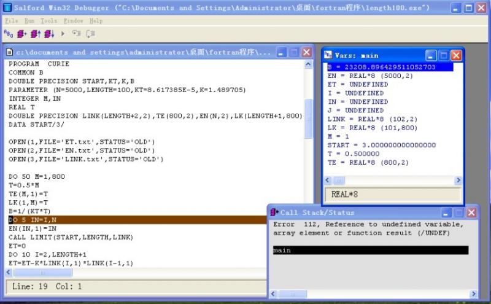Show call stack toolbar icon
This screenshot has height=304, width=491.
tap(21, 34)
